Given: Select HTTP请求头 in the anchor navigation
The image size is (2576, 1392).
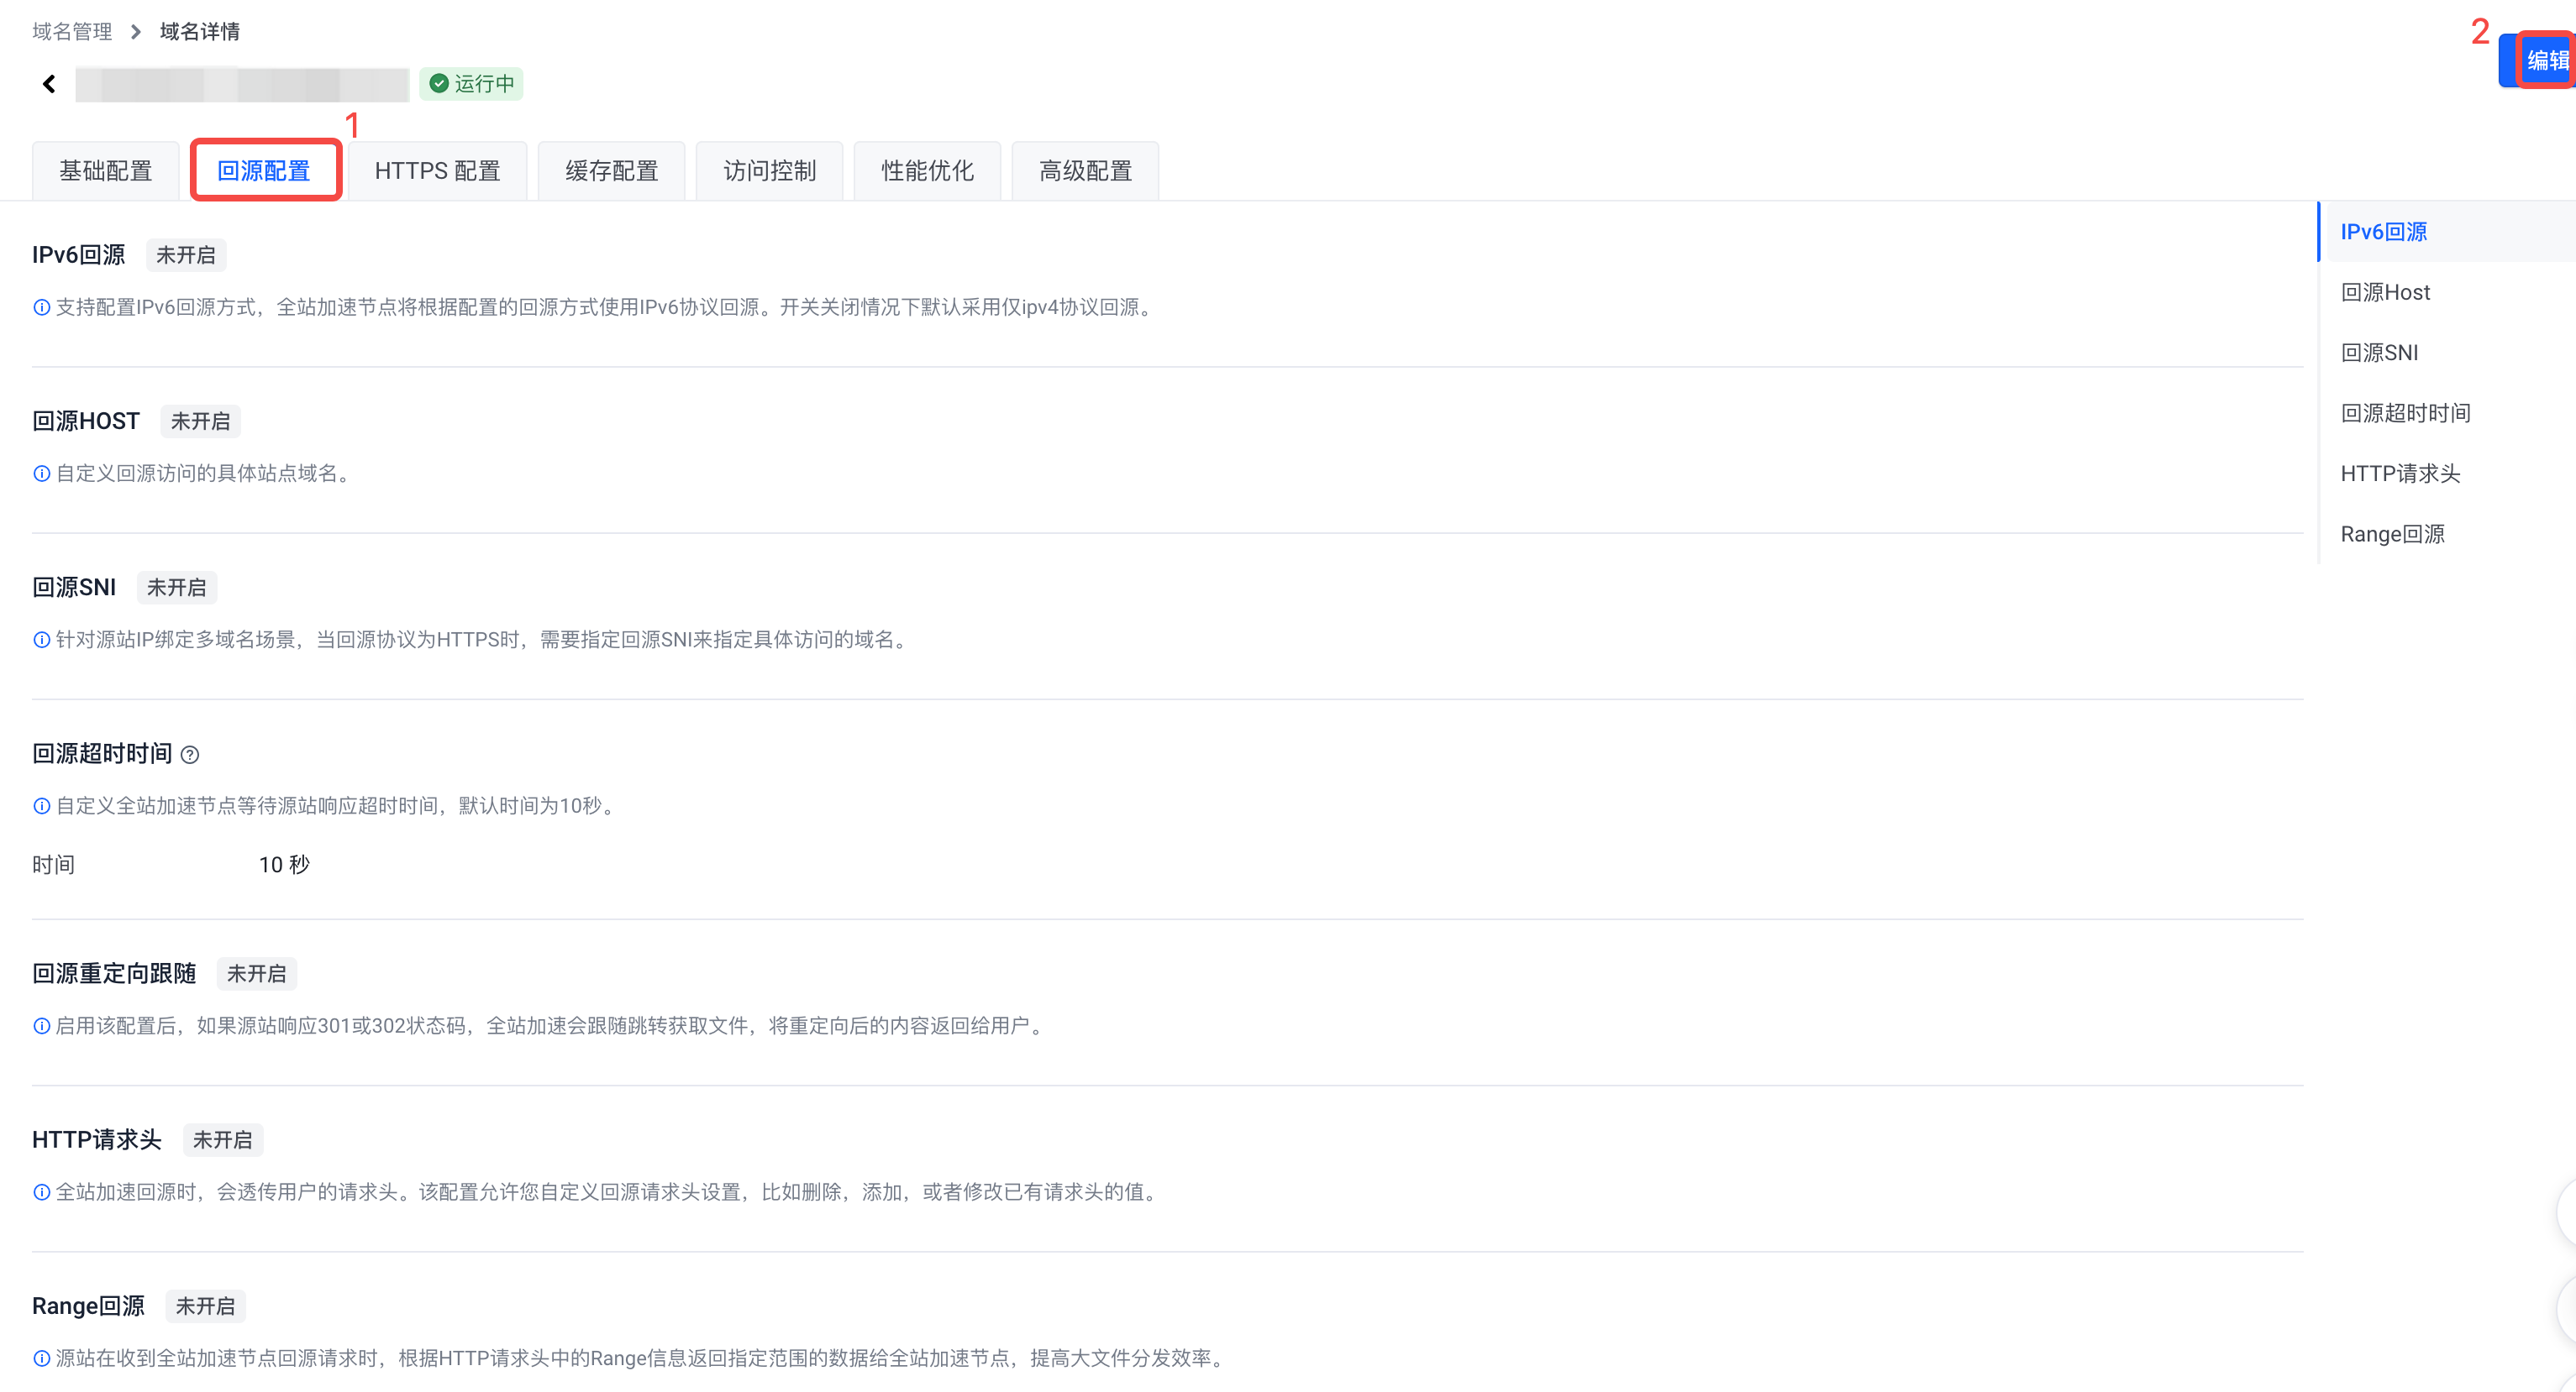Looking at the screenshot, I should 2400,474.
